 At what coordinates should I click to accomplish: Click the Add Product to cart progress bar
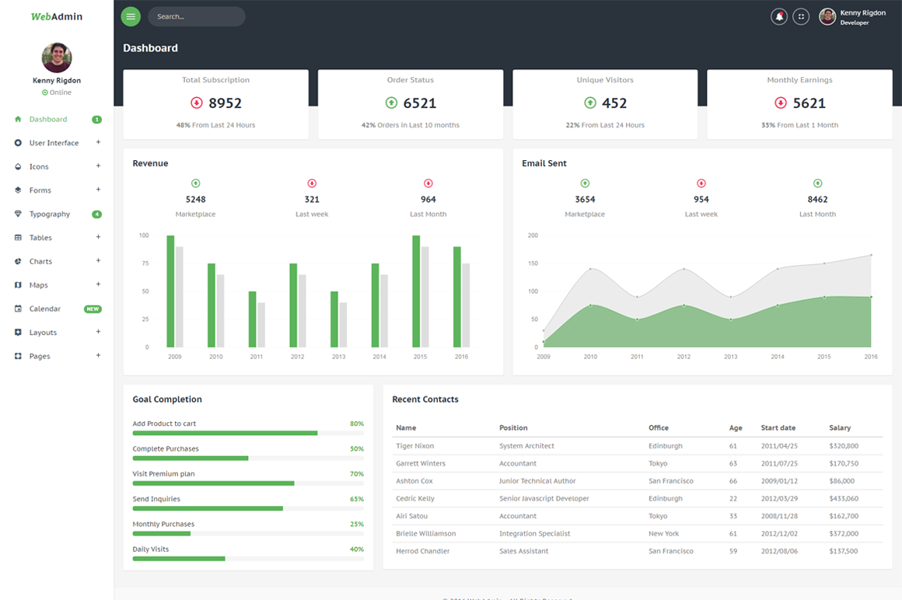225,433
